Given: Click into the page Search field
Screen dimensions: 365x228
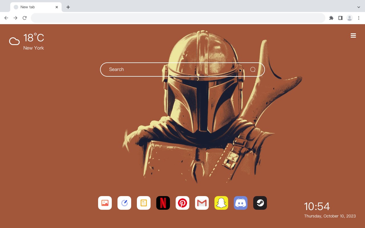Looking at the screenshot, I should (182, 70).
